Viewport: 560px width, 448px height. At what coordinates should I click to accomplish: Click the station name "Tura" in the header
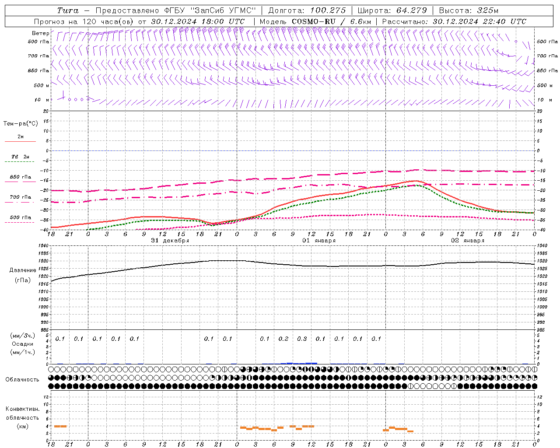[x=68, y=10]
